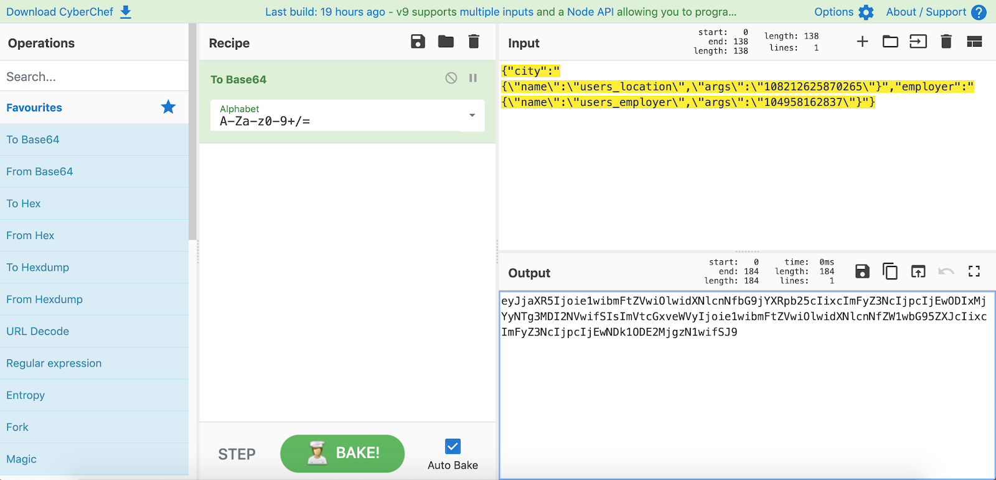The width and height of the screenshot is (996, 480).
Task: Select the Entropy operation
Action: (95, 395)
